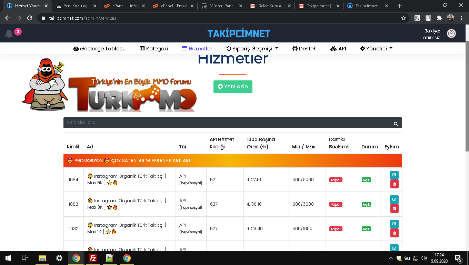Go to Gösterge Tablosu
This screenshot has height=265, width=469.
coord(99,49)
